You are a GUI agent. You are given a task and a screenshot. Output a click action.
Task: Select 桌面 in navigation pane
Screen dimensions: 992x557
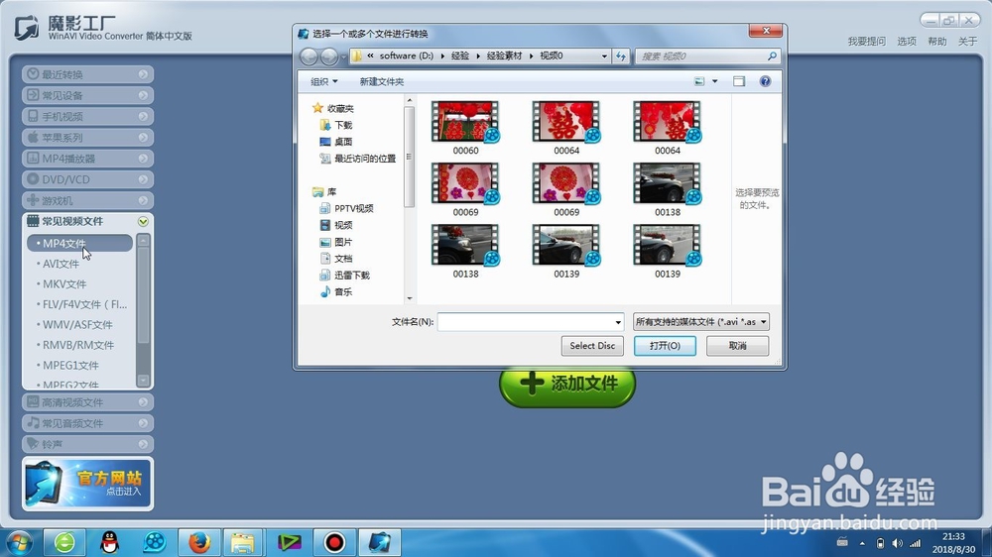(336, 142)
